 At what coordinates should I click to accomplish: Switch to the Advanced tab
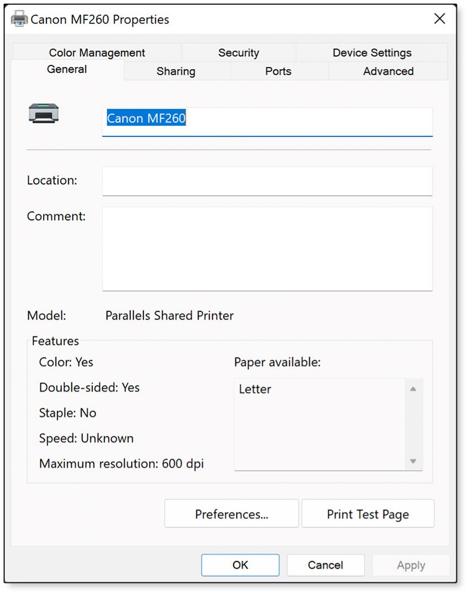pos(388,71)
